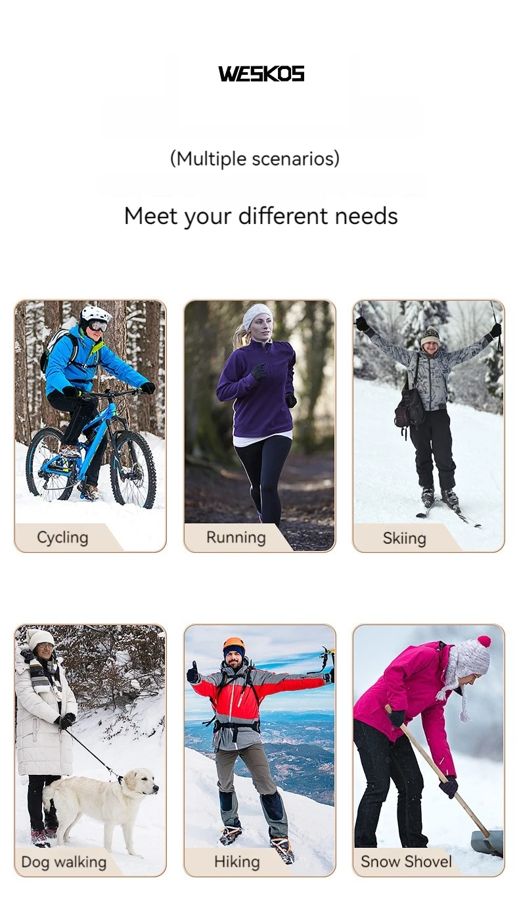Select the Dog walking label tag
The height and width of the screenshot is (922, 519).
64,862
